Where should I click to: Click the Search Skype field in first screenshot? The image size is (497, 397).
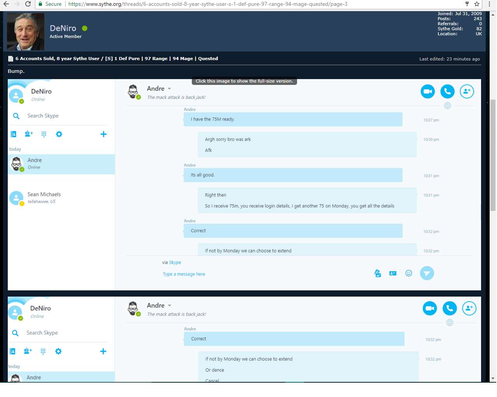(x=43, y=116)
